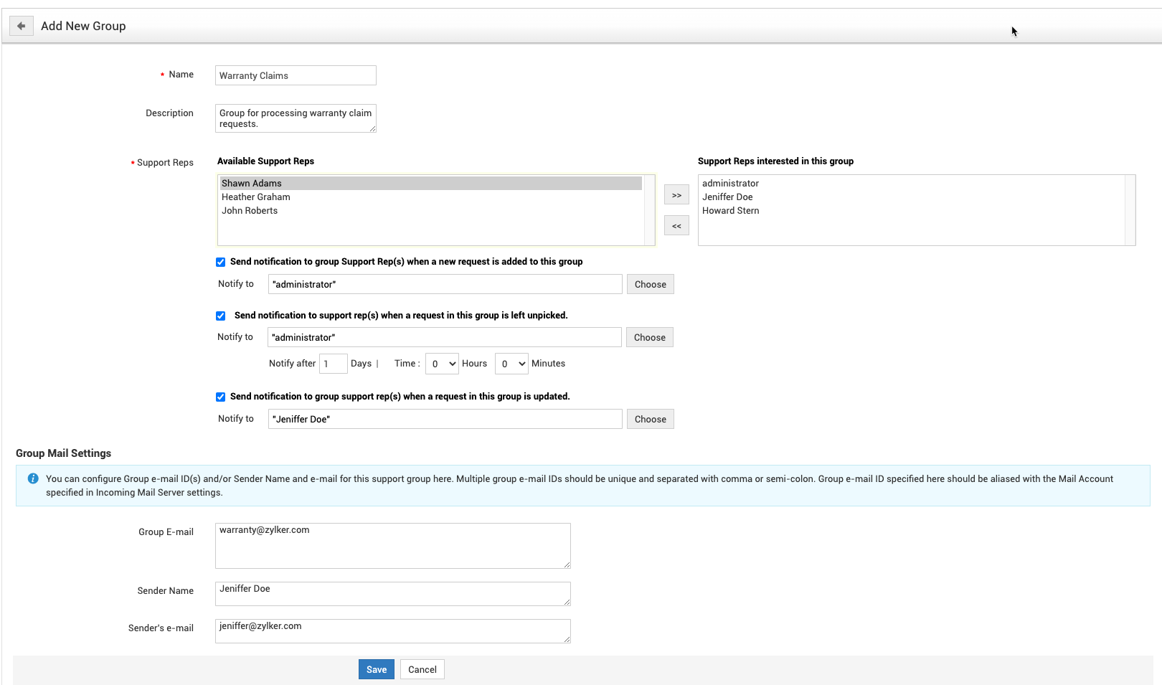Uncheck the unpicked request notification checkbox

(221, 316)
